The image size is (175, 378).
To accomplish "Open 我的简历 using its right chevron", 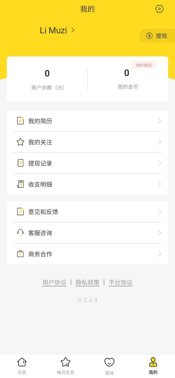I will (x=159, y=120).
